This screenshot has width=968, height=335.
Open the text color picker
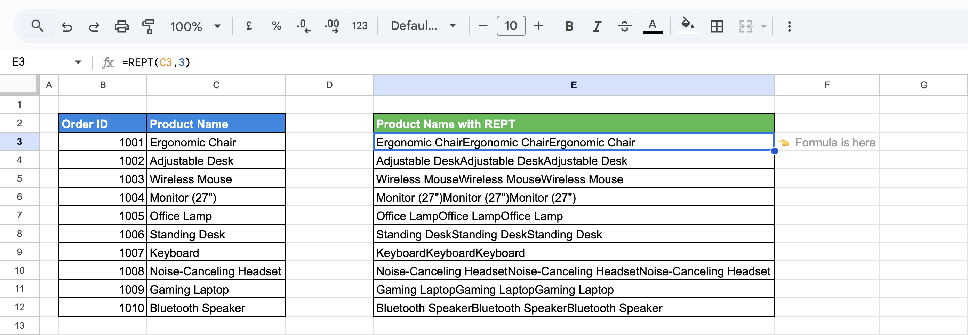[653, 26]
